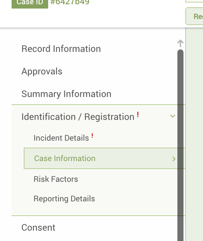203x241 pixels.
Task: Open Reporting Details subsection
Action: tap(64, 199)
